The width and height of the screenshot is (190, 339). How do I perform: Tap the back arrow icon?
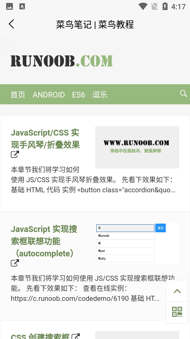(x=11, y=24)
